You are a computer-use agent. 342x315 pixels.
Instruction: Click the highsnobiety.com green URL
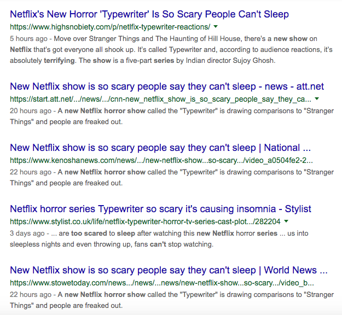click(110, 27)
